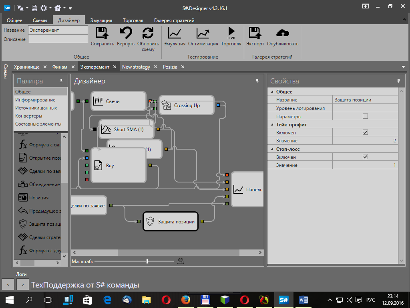Open the Общее ribbon tab
The image size is (410, 308).
coord(14,20)
